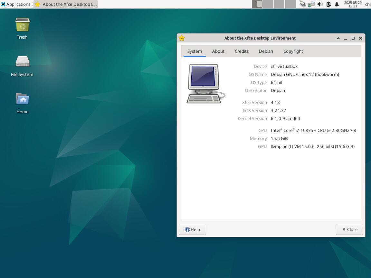Viewport: 371px width, 278px height.
Task: Switch to the About tab
Action: pos(218,51)
